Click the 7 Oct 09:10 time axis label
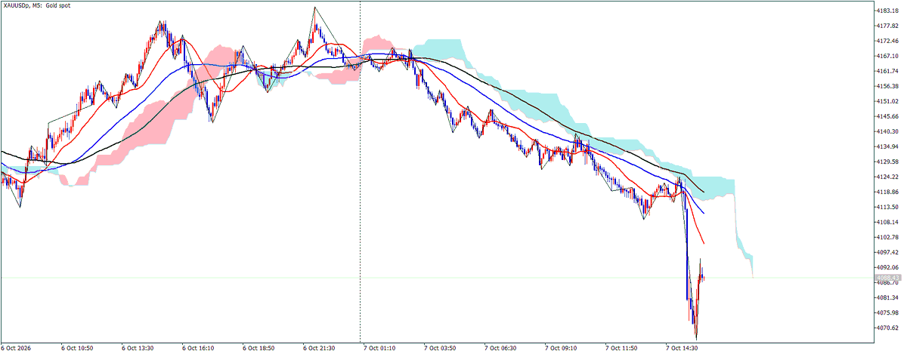Image resolution: width=907 pixels, height=354 pixels. (562, 349)
